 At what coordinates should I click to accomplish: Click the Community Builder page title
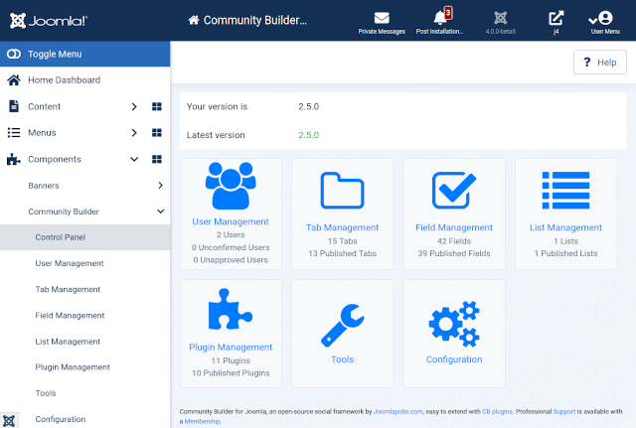pos(254,20)
